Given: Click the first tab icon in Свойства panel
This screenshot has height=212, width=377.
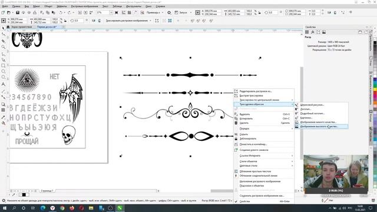Looking at the screenshot, I should [x=307, y=32].
